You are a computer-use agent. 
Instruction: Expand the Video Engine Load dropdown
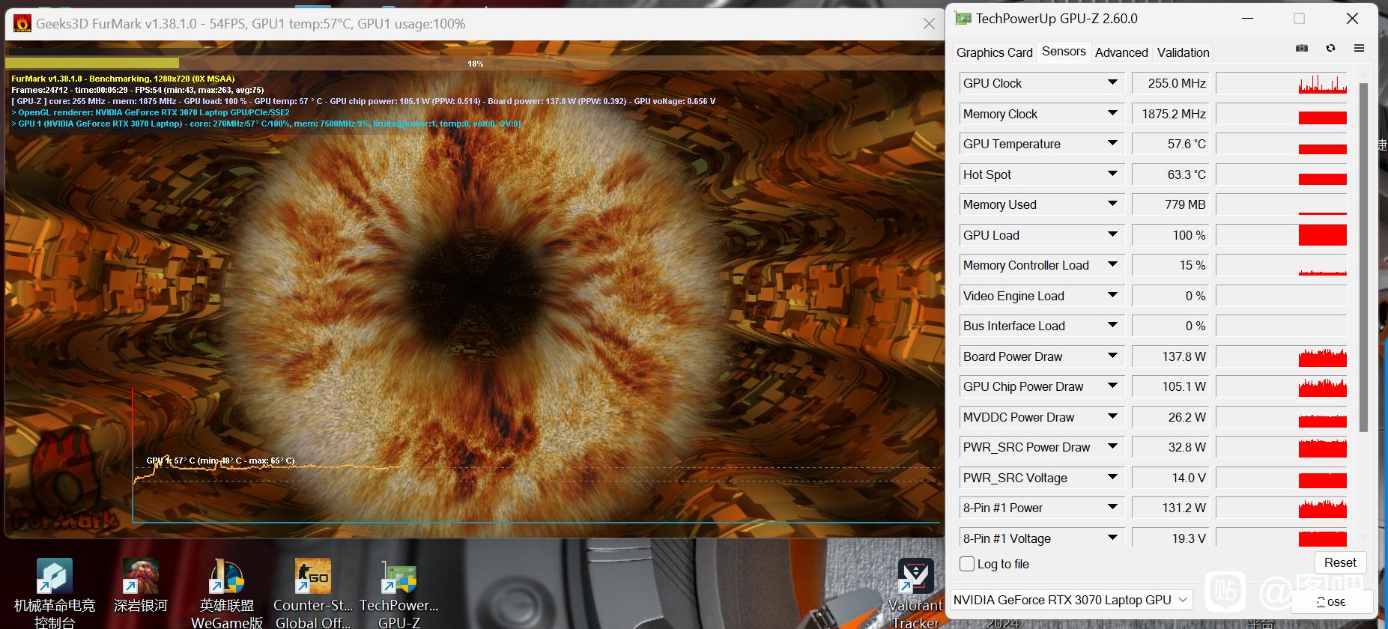pyautogui.click(x=1112, y=295)
